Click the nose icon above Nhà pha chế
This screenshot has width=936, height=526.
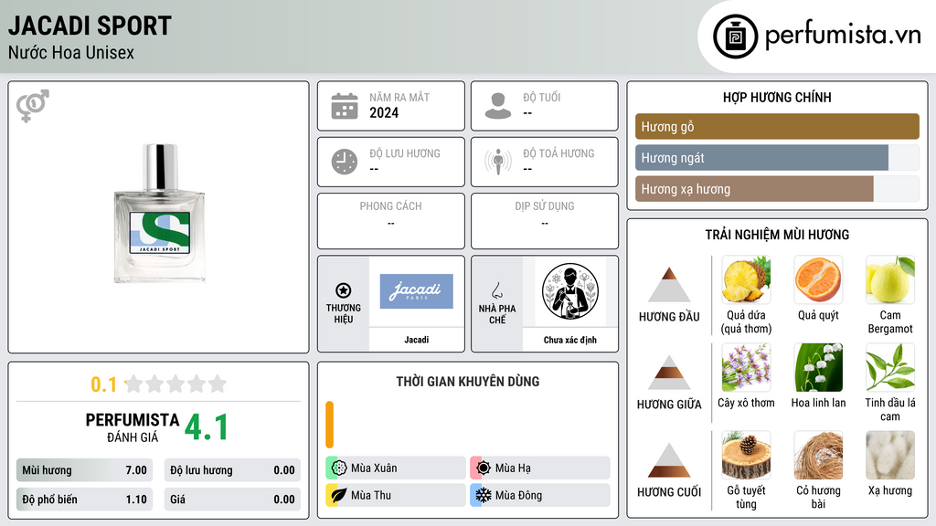click(496, 290)
